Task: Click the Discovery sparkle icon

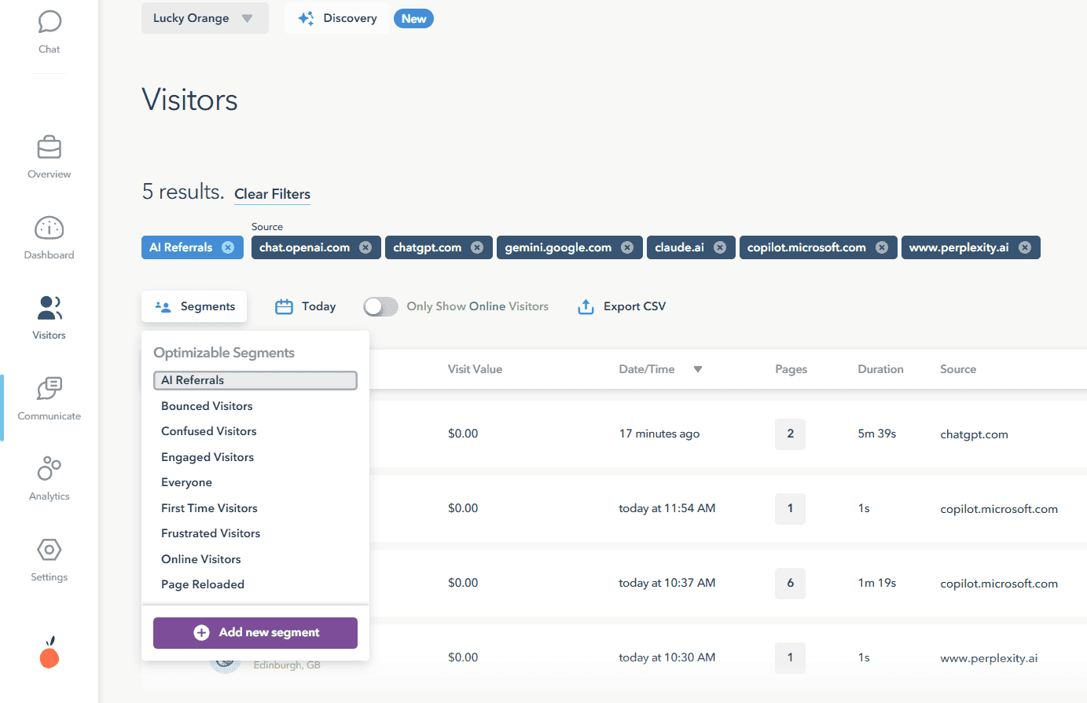Action: click(x=307, y=18)
